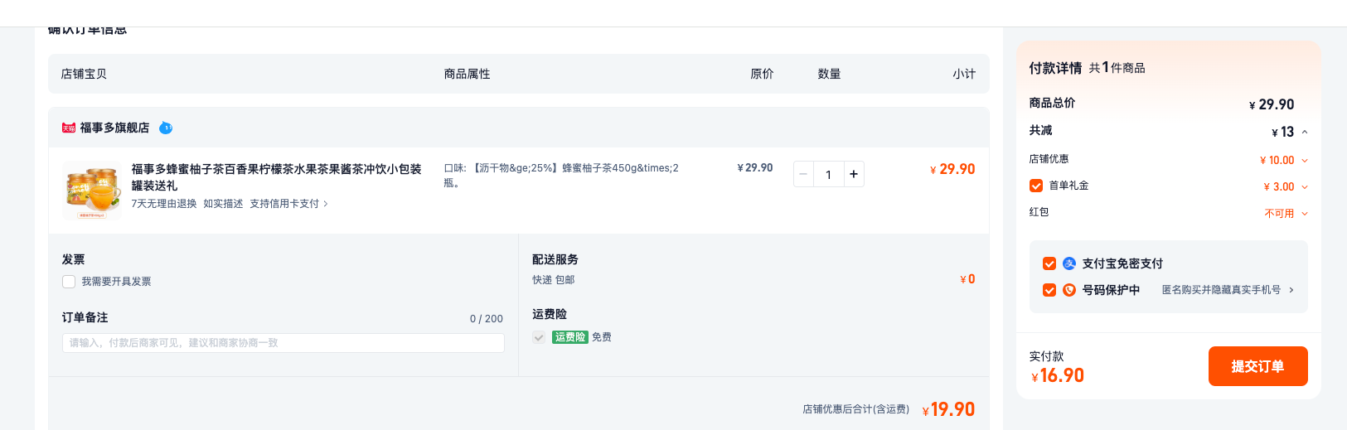1347x430 pixels.
Task: Toggle the 支付宝免密支付 checkbox
Action: (1049, 263)
